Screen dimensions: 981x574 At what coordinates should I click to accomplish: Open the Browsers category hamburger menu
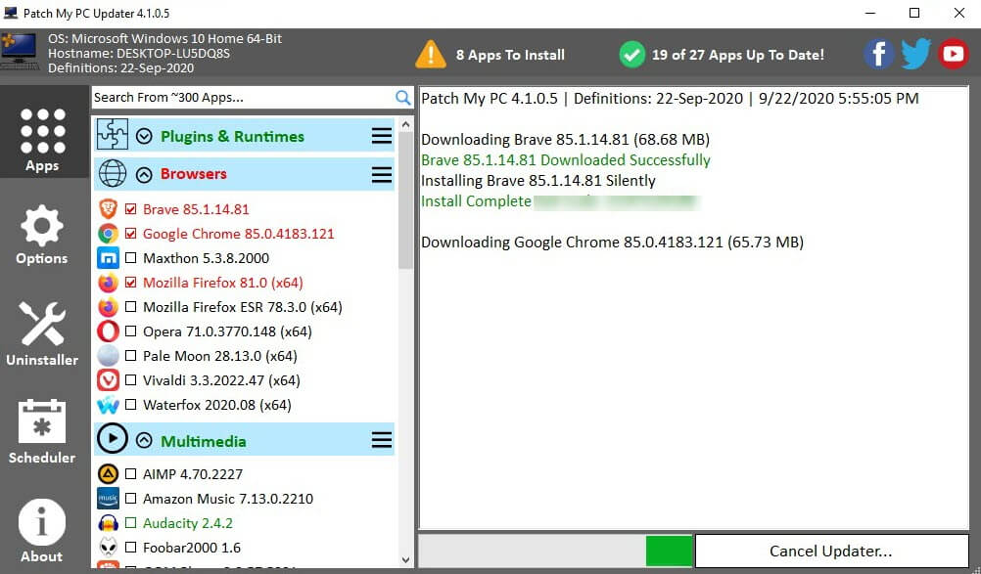[x=382, y=174]
